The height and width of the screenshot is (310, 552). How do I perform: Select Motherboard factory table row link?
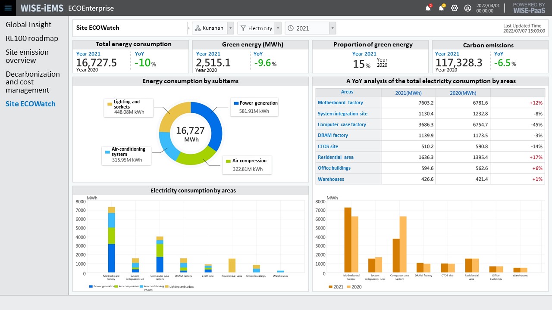click(340, 102)
